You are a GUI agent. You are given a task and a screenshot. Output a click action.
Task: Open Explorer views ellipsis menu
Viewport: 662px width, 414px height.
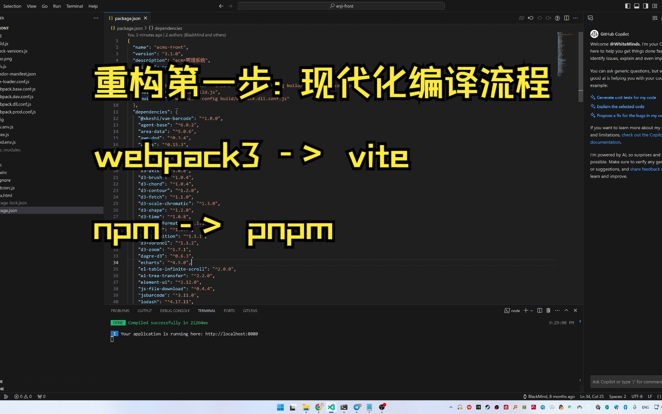(x=96, y=18)
